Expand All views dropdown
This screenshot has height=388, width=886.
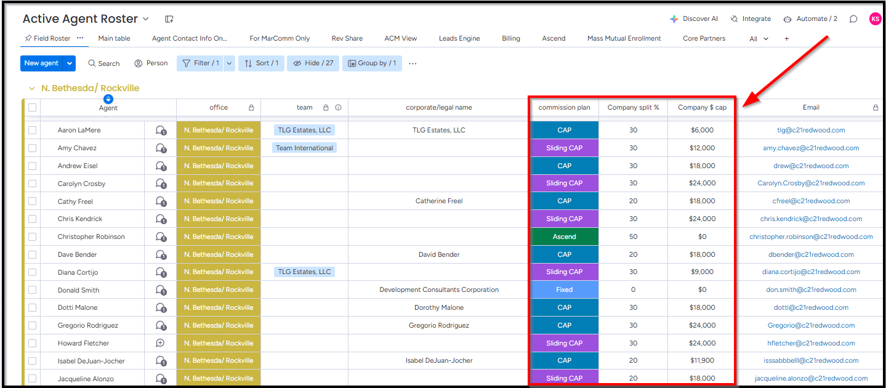pos(759,39)
